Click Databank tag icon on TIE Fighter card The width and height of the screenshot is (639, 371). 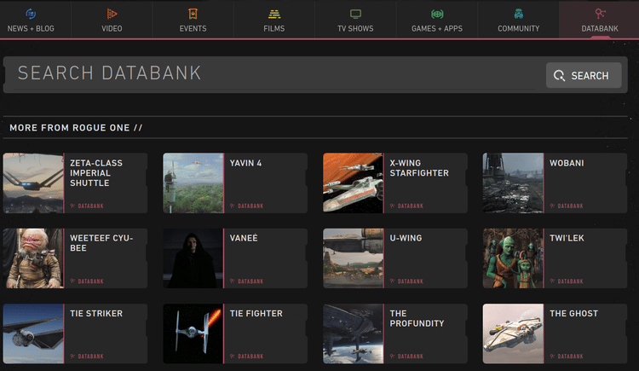point(233,356)
